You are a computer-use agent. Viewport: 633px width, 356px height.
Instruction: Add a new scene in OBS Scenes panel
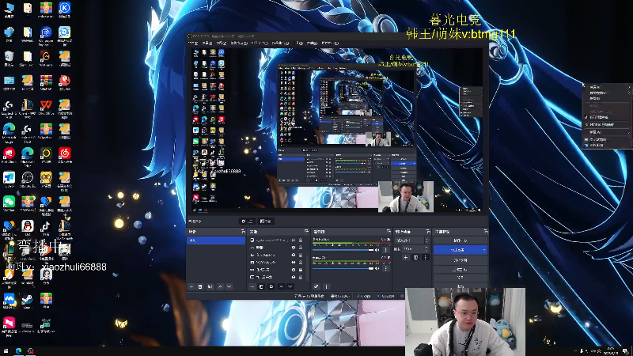pyautogui.click(x=191, y=286)
